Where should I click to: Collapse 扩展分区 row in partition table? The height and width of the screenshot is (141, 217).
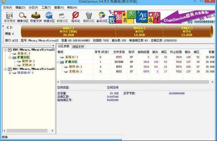(58, 62)
